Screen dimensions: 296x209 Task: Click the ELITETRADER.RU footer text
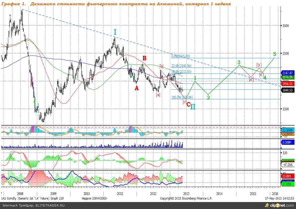point(33,205)
